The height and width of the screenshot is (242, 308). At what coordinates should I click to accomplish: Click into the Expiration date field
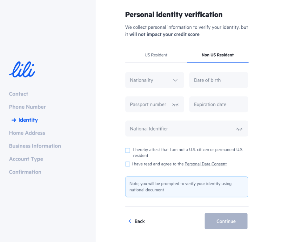coord(219,104)
